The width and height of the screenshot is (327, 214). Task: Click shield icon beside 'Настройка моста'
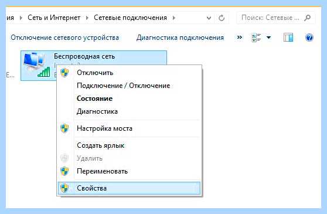(64, 128)
